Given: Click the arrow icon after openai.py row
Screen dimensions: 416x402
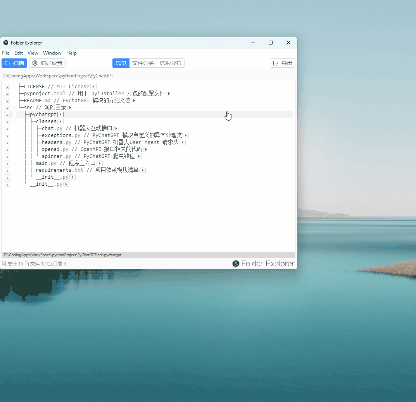Looking at the screenshot, I should click(x=146, y=149).
